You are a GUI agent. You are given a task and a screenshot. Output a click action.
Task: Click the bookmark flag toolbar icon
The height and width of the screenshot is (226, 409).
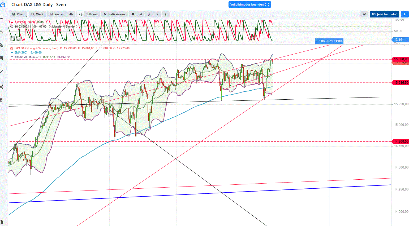pyautogui.click(x=133, y=14)
